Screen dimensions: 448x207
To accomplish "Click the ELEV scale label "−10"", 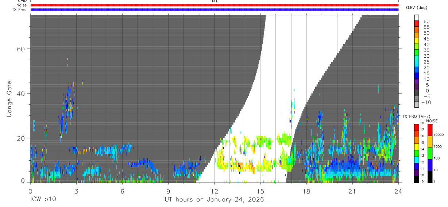I will point(426,102).
